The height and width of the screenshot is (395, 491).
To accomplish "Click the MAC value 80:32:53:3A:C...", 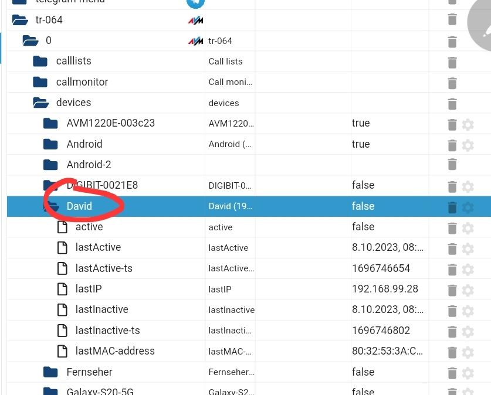I will [x=387, y=351].
